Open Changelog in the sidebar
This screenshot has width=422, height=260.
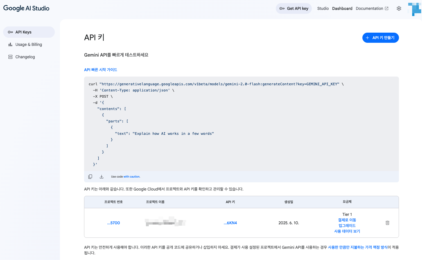(29, 57)
